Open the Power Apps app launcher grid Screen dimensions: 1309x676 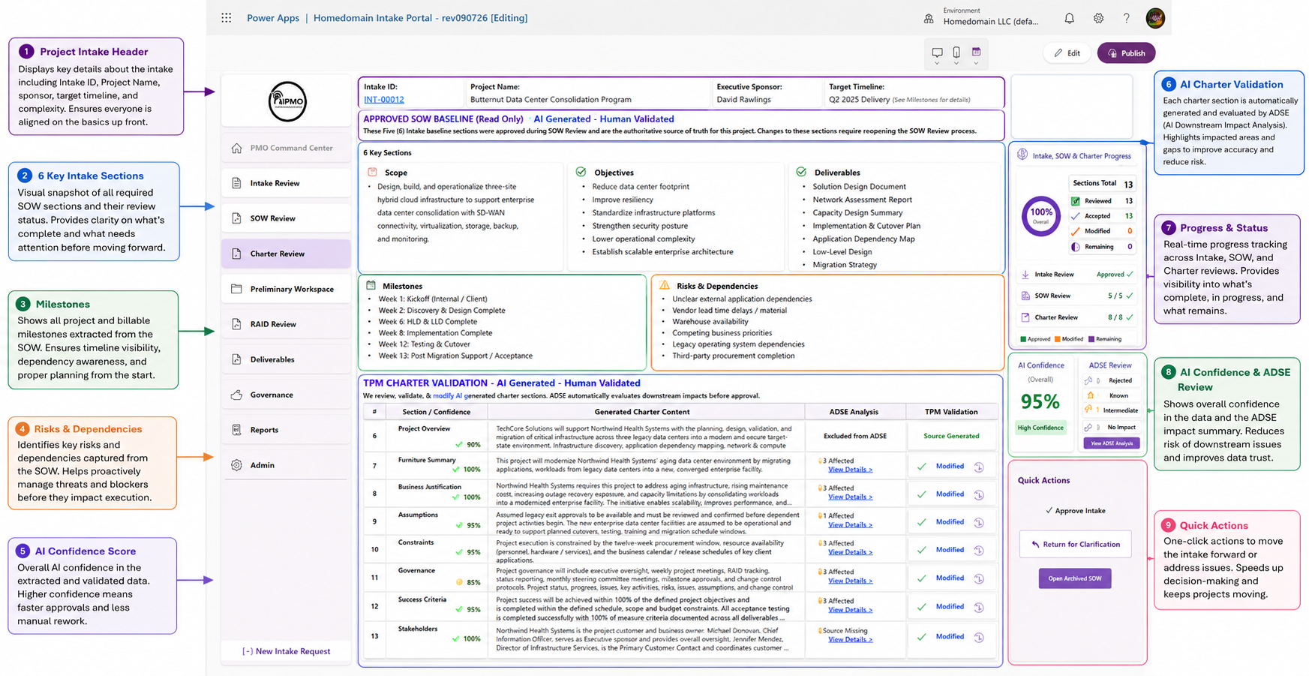click(227, 18)
